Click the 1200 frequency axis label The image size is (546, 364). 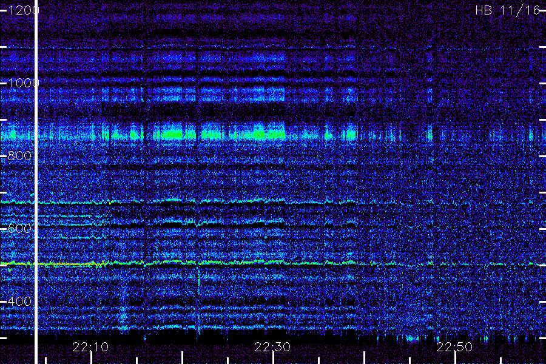(x=23, y=10)
